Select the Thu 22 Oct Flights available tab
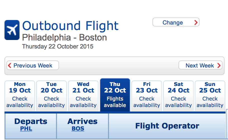The image size is (228, 140). [x=115, y=95]
